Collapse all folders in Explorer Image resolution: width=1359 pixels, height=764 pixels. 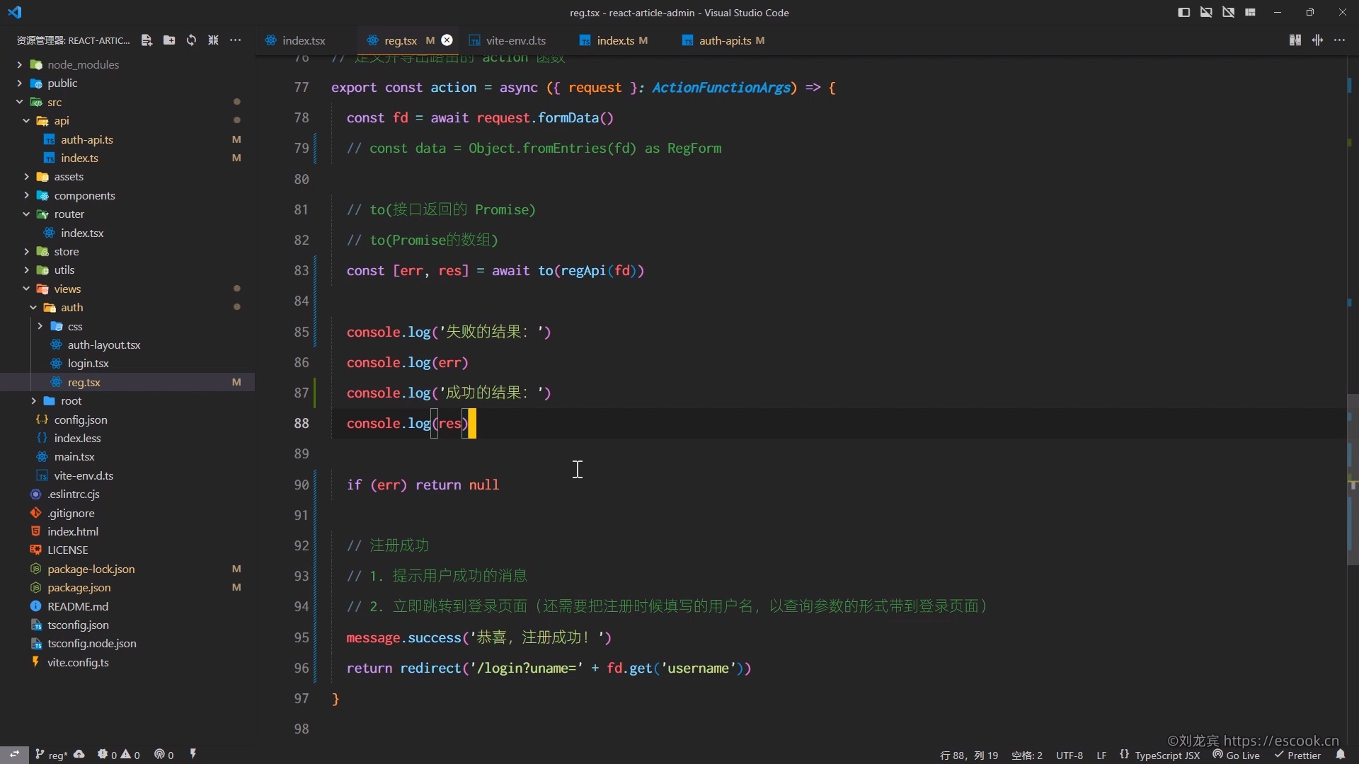213,40
